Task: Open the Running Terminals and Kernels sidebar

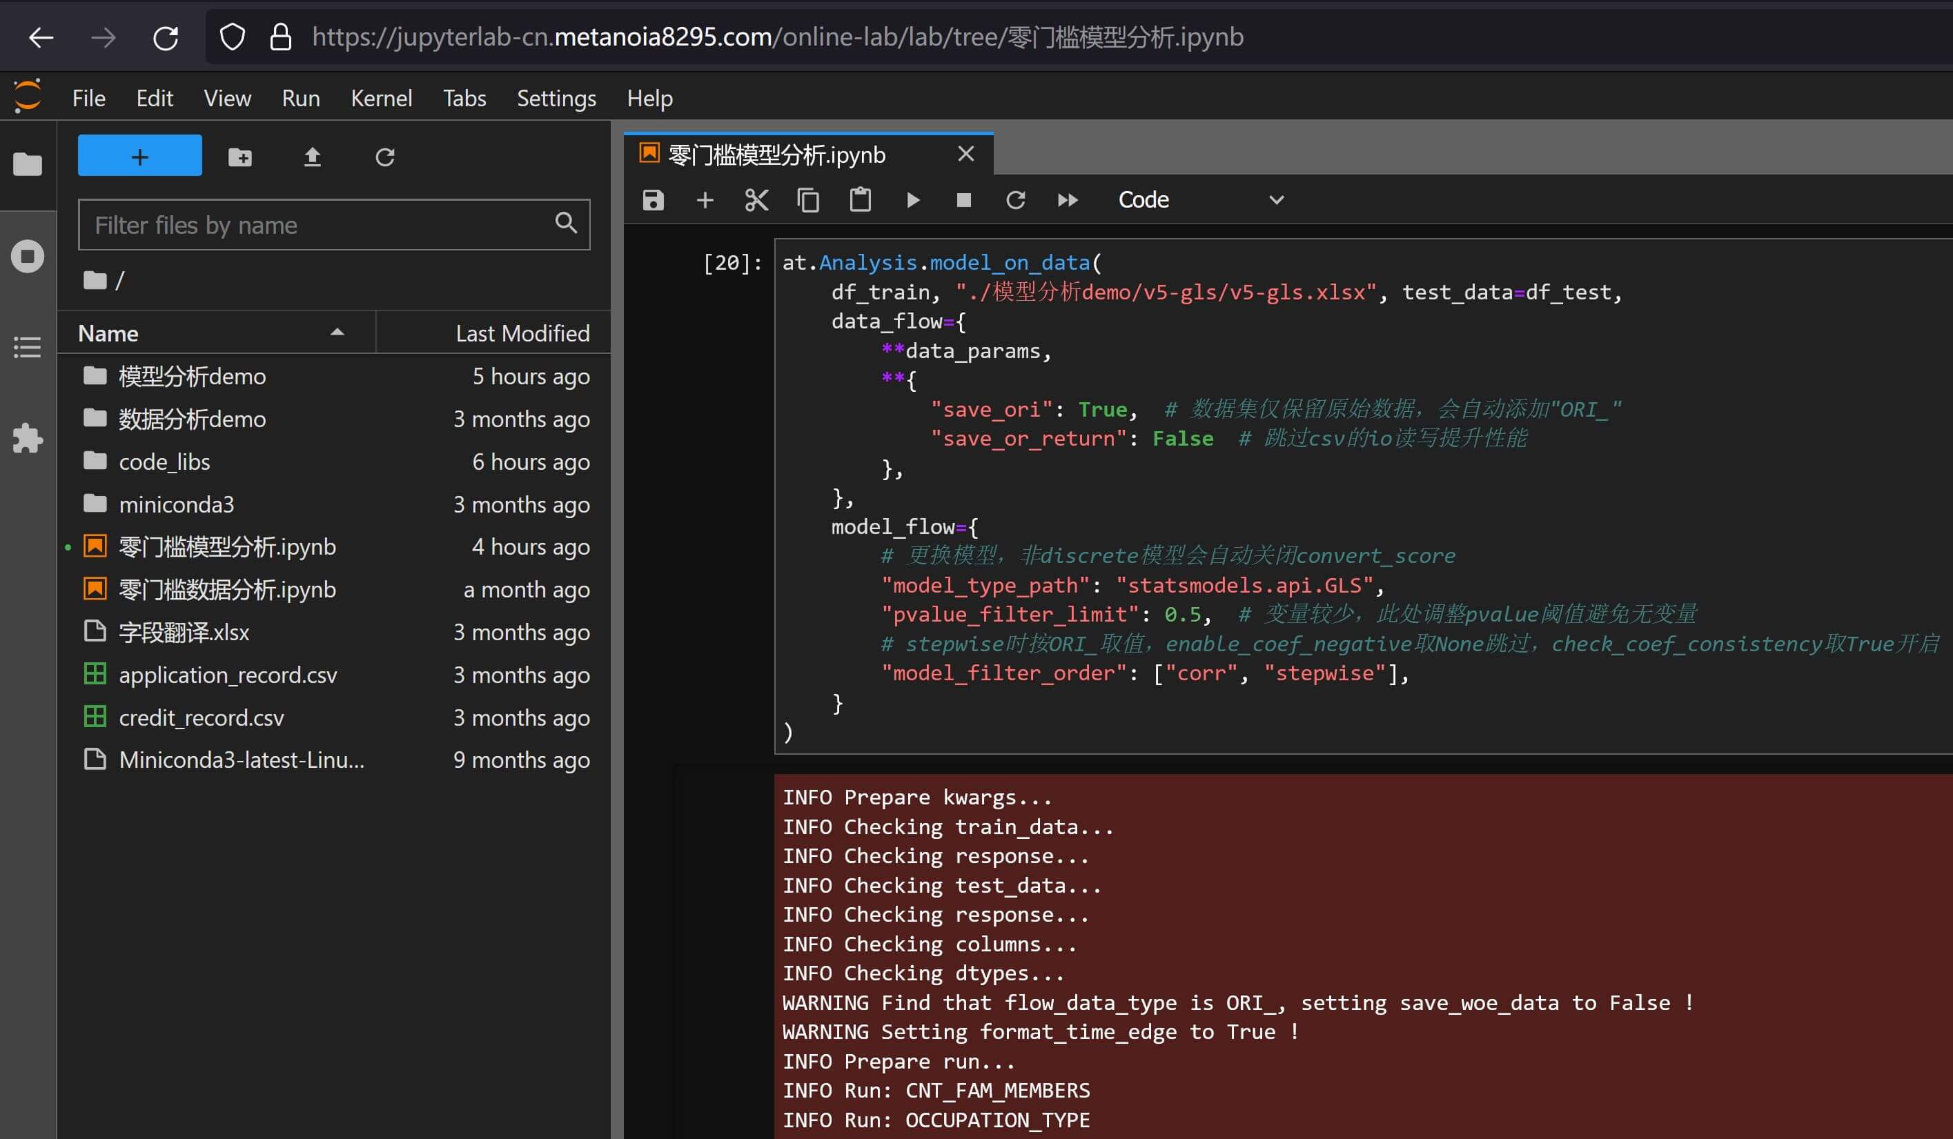Action: (x=28, y=256)
